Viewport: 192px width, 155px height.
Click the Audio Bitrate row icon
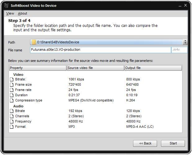12,111
